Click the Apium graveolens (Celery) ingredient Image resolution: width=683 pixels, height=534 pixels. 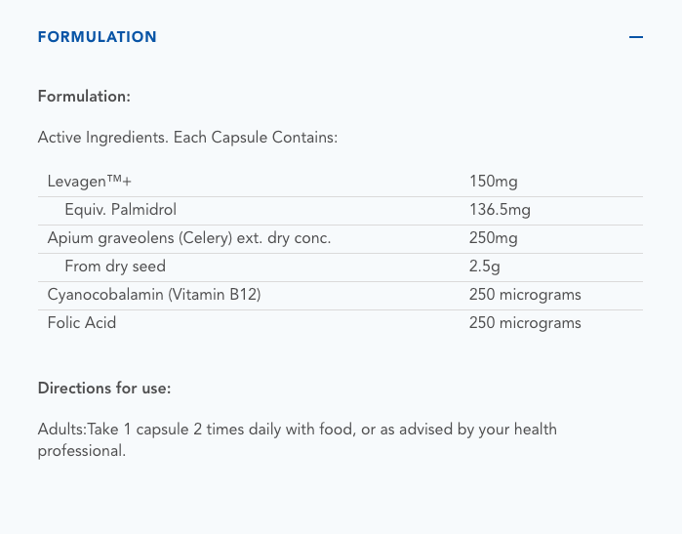(x=188, y=238)
